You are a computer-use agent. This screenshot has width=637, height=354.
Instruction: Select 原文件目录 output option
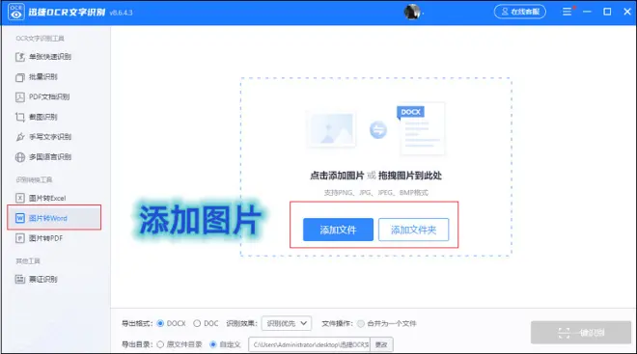coord(160,344)
